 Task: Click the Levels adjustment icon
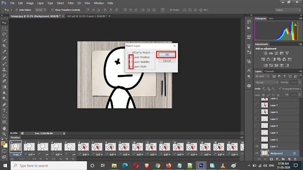coord(271,53)
